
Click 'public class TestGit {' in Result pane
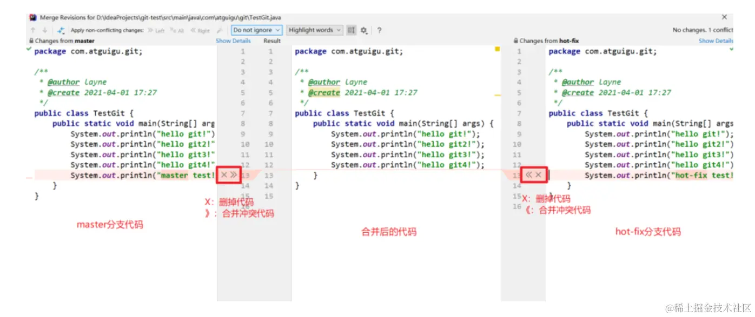pos(344,113)
